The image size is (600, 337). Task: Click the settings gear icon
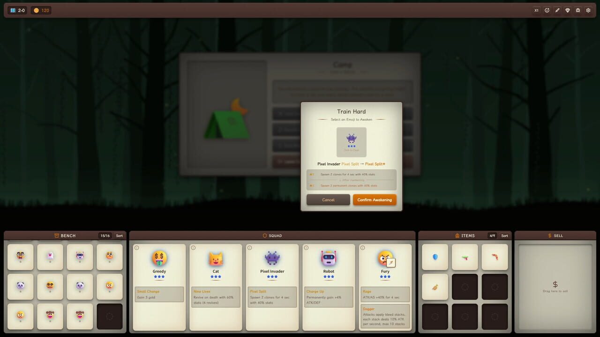[588, 10]
